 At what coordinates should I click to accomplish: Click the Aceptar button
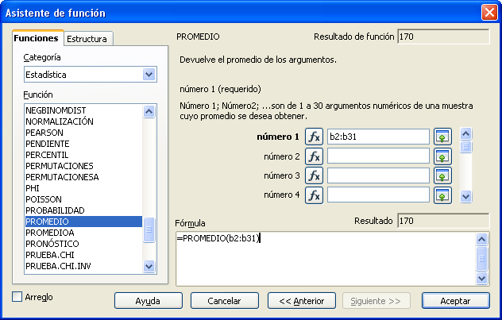pos(455,301)
